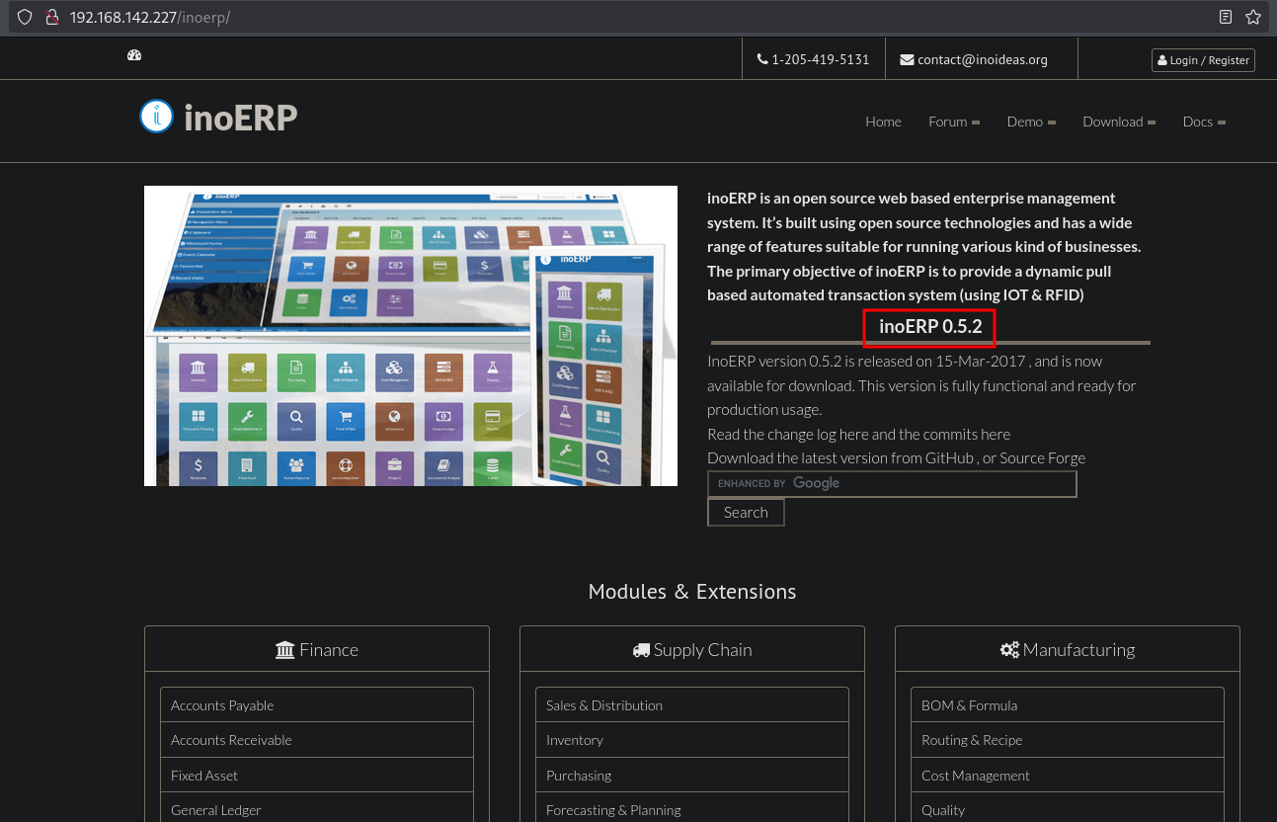Screen dimensions: 1277x822
Task: Open the Docs dropdown menu
Action: [1203, 122]
